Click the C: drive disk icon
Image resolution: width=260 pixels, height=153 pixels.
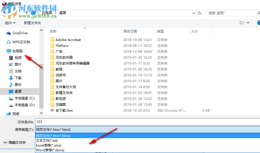(x=11, y=99)
